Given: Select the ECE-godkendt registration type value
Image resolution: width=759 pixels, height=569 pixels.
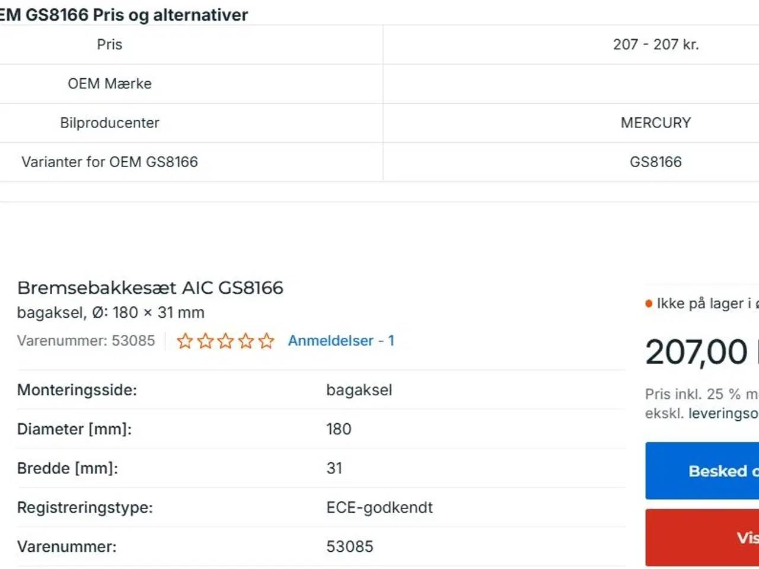Looking at the screenshot, I should tap(379, 507).
